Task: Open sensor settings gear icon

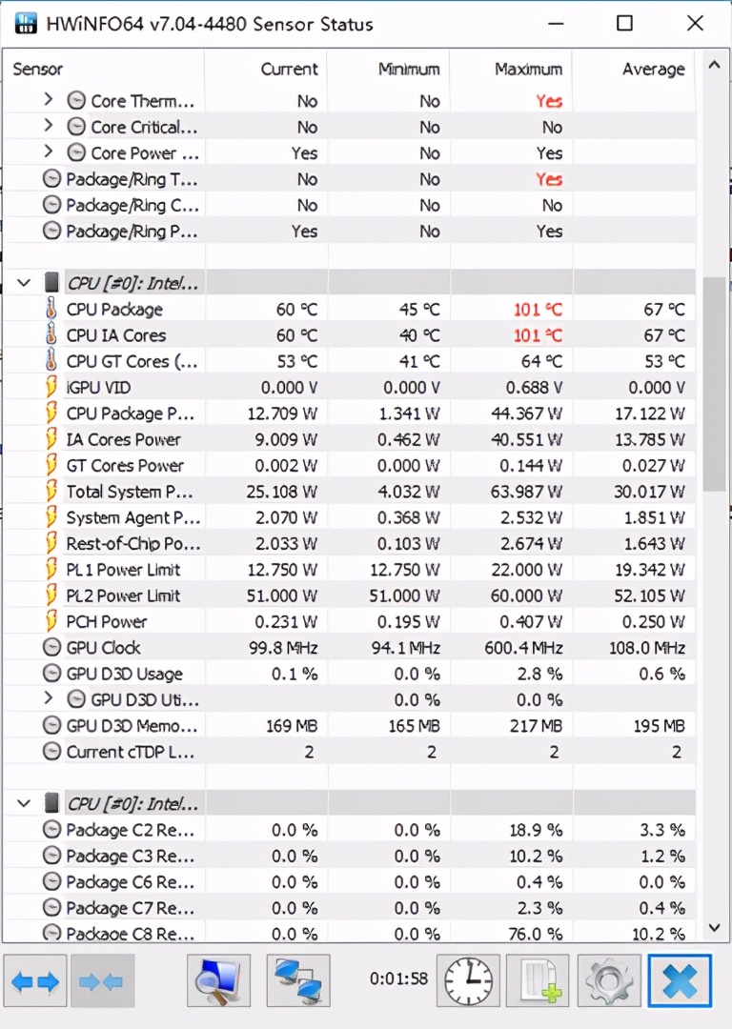Action: [608, 981]
